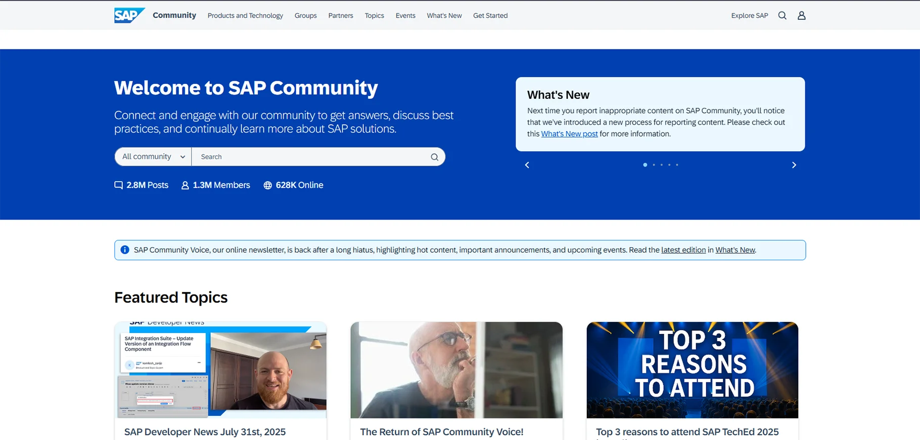Open SAP Developer News July 31st, 2025 title
The width and height of the screenshot is (920, 440).
tap(205, 432)
